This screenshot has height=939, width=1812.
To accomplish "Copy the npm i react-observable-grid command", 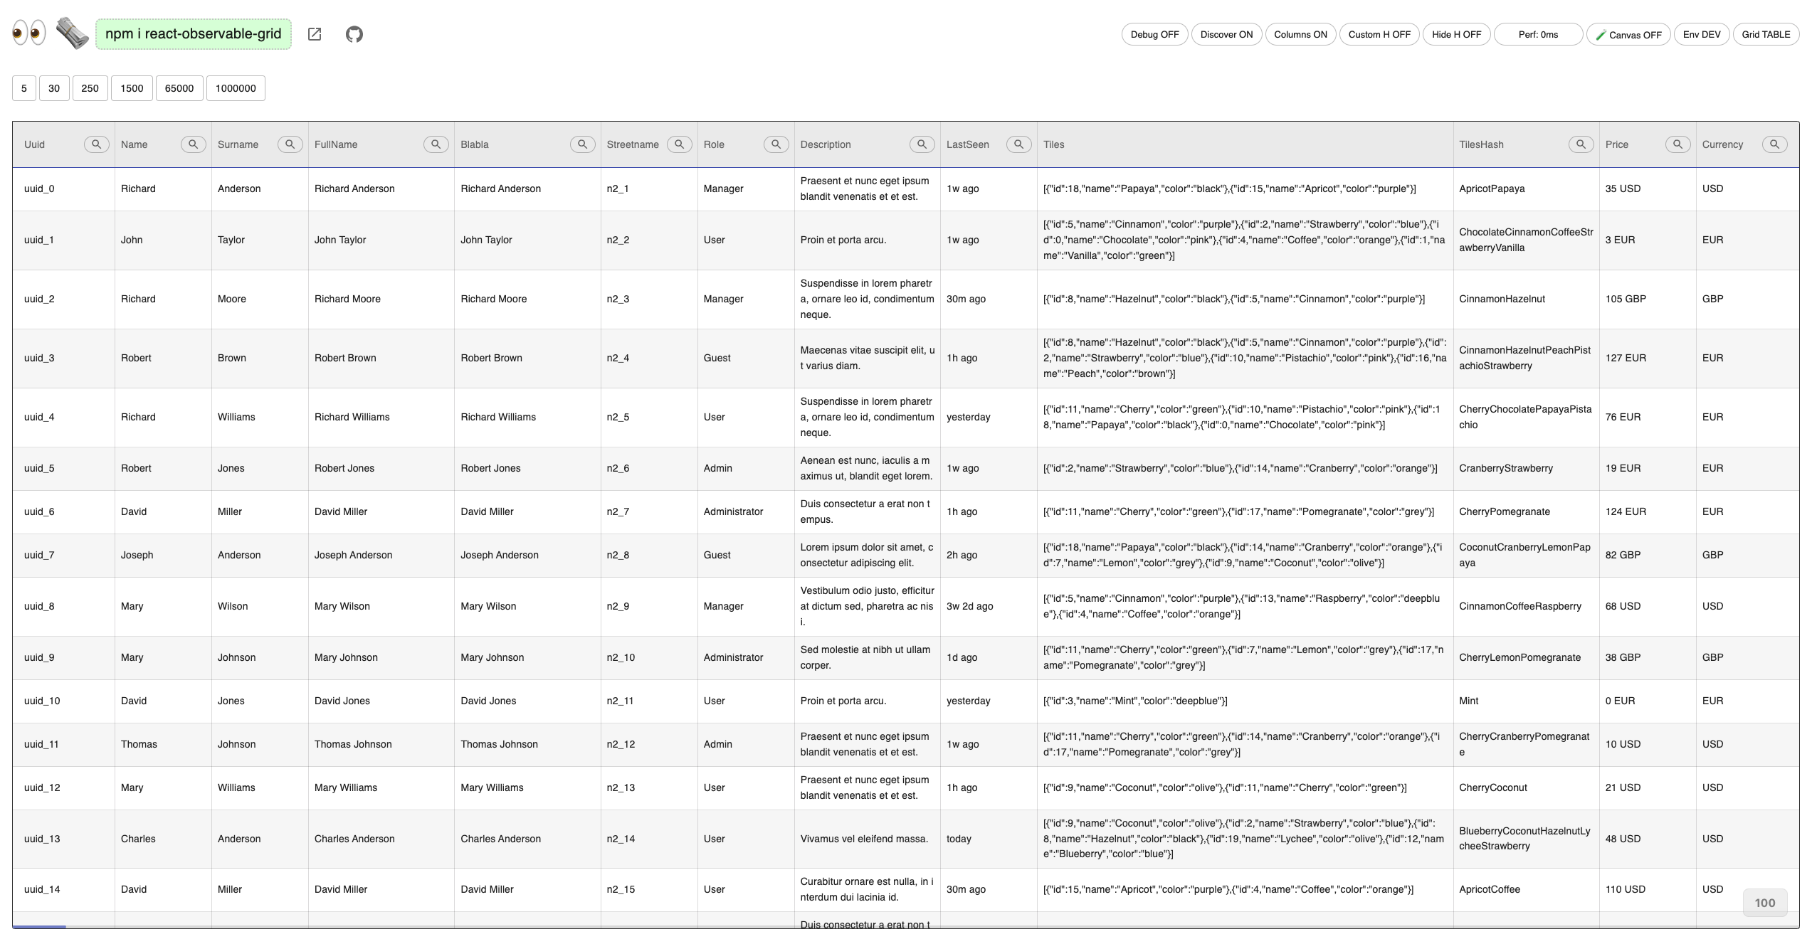I will coord(194,34).
